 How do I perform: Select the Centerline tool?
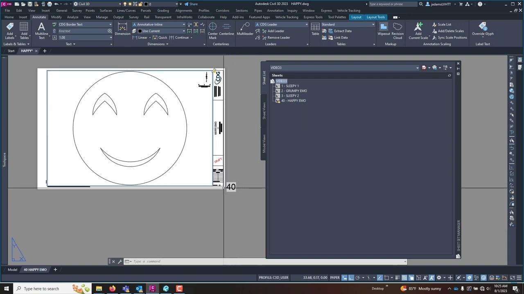[x=226, y=29]
